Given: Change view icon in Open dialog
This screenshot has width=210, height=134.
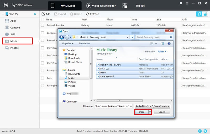Looking at the screenshot, I should pos(152,44).
